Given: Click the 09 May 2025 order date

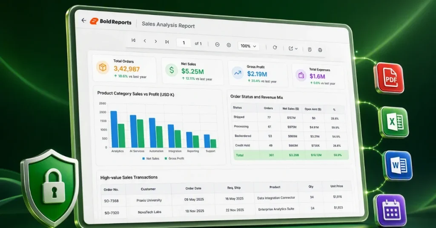Looking at the screenshot, I should (x=194, y=199).
